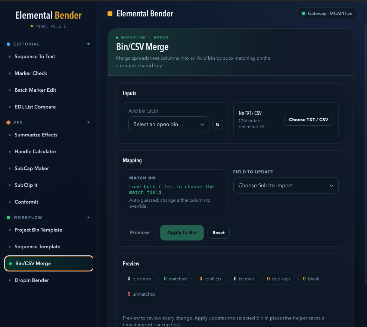The image size is (367, 327).
Task: Open SubClip It tool
Action: [x=26, y=185]
